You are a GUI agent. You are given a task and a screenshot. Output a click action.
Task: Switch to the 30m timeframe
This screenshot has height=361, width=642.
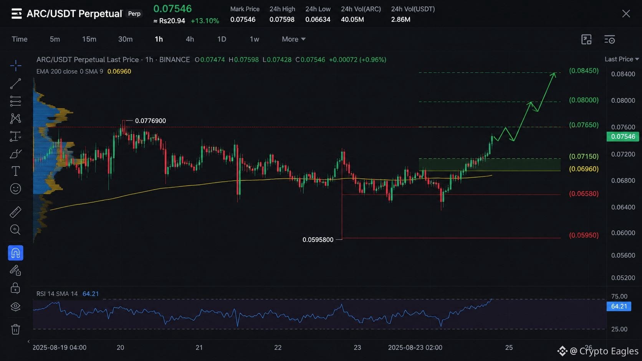coord(125,39)
